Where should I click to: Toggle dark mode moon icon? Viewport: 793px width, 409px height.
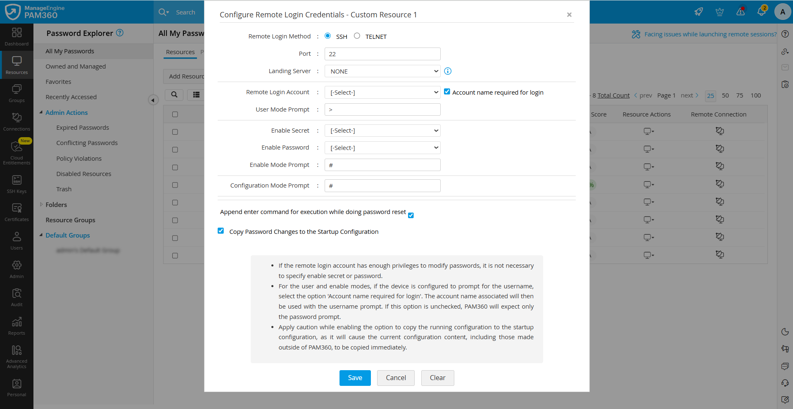pyautogui.click(x=785, y=332)
